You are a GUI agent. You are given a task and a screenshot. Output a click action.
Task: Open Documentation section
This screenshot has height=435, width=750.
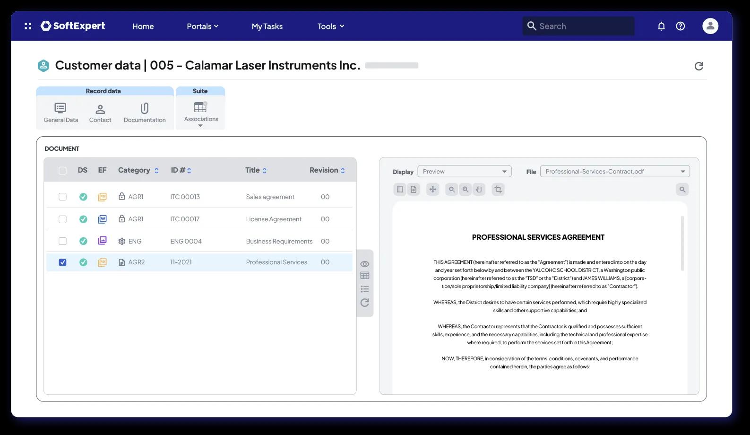[145, 113]
